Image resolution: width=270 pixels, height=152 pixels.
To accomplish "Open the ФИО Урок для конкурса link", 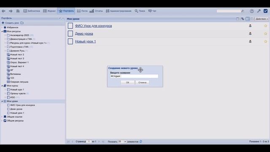I will click(x=93, y=26).
